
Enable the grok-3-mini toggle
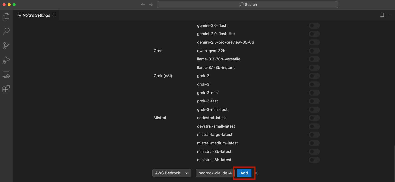point(314,93)
